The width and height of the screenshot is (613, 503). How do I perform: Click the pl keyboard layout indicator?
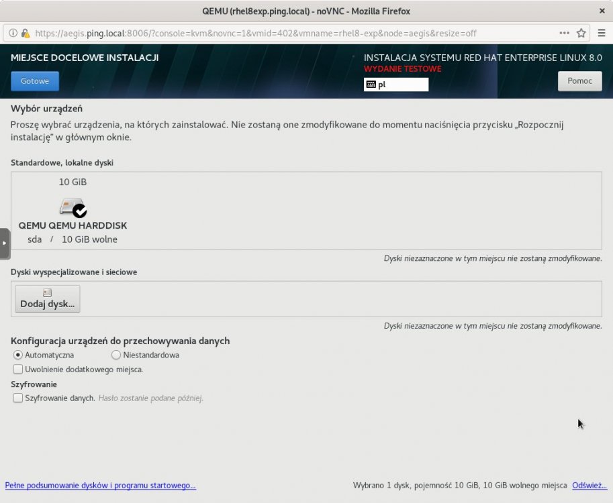click(x=396, y=85)
